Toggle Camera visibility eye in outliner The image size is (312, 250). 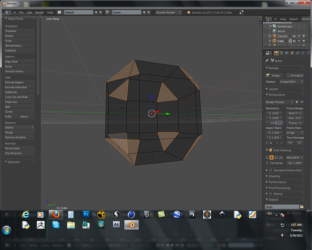coord(294,36)
